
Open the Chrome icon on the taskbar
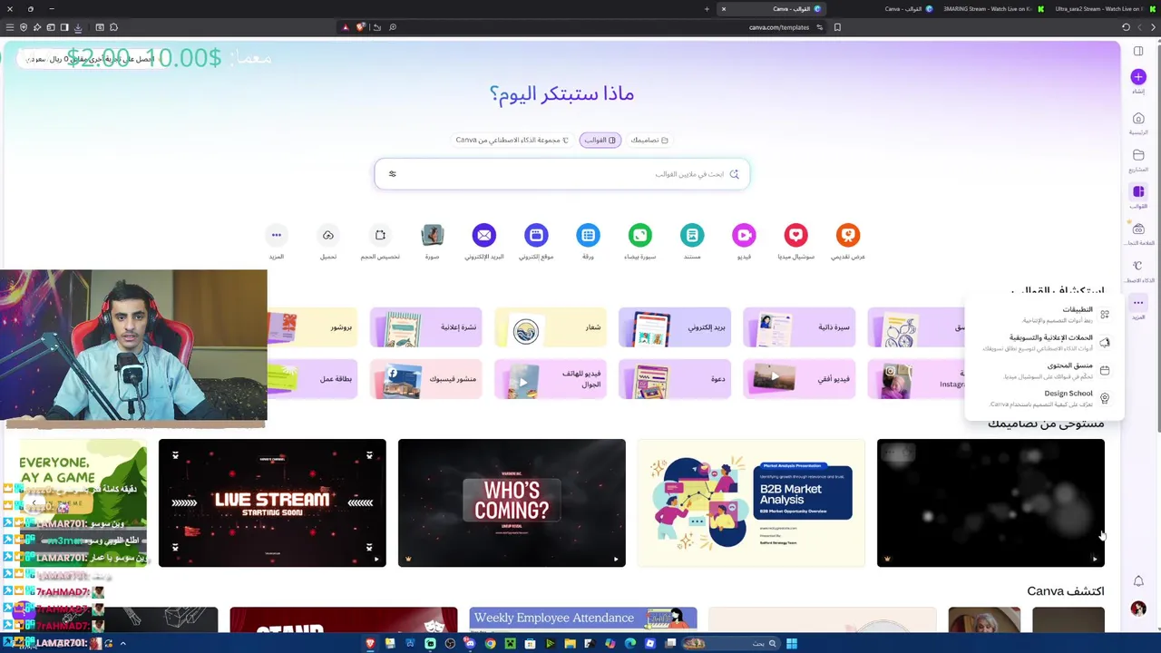(x=490, y=644)
